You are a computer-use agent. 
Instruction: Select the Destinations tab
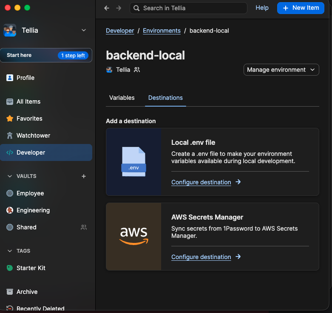pyautogui.click(x=165, y=98)
